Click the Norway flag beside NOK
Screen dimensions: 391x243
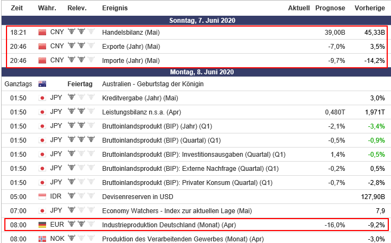pyautogui.click(x=42, y=239)
